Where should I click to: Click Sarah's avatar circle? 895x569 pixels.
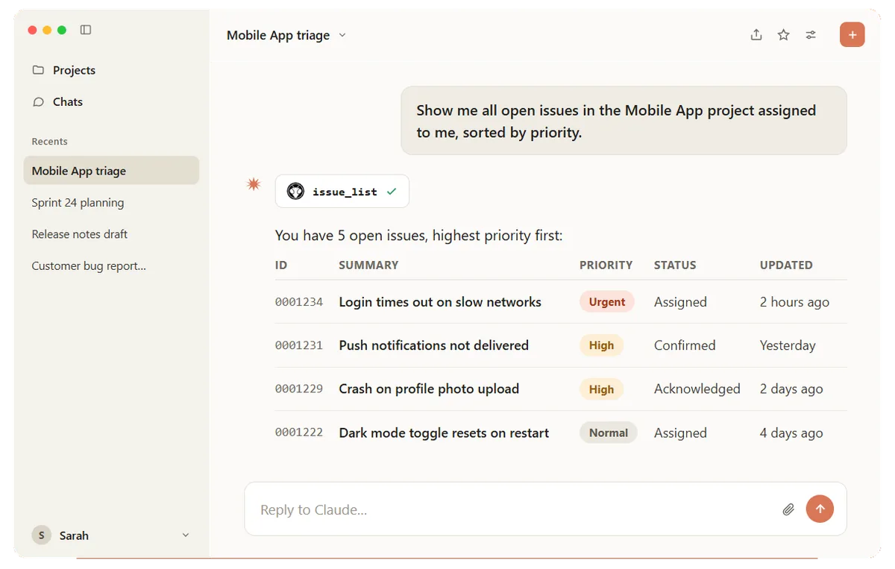[x=42, y=535]
